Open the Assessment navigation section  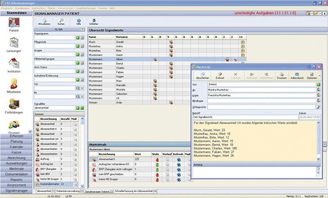click(16, 185)
